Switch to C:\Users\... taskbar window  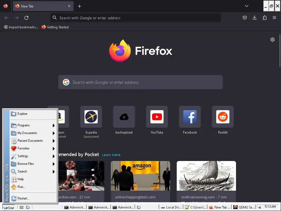[x=196, y=207]
